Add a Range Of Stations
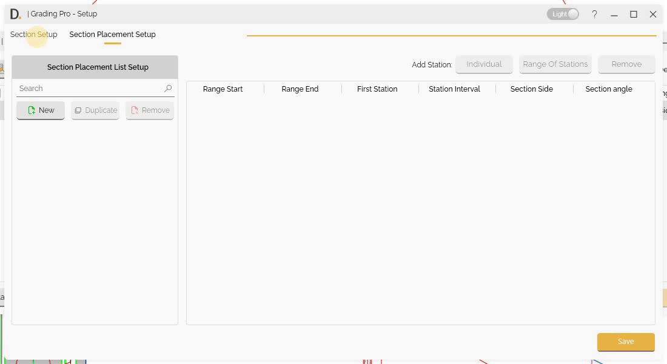 point(555,64)
